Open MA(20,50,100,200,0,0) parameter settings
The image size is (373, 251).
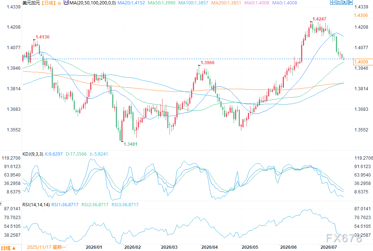92,3
